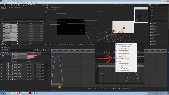Click the graph editor snap magnet icon
This screenshot has height=95, width=169.
click(96, 89)
